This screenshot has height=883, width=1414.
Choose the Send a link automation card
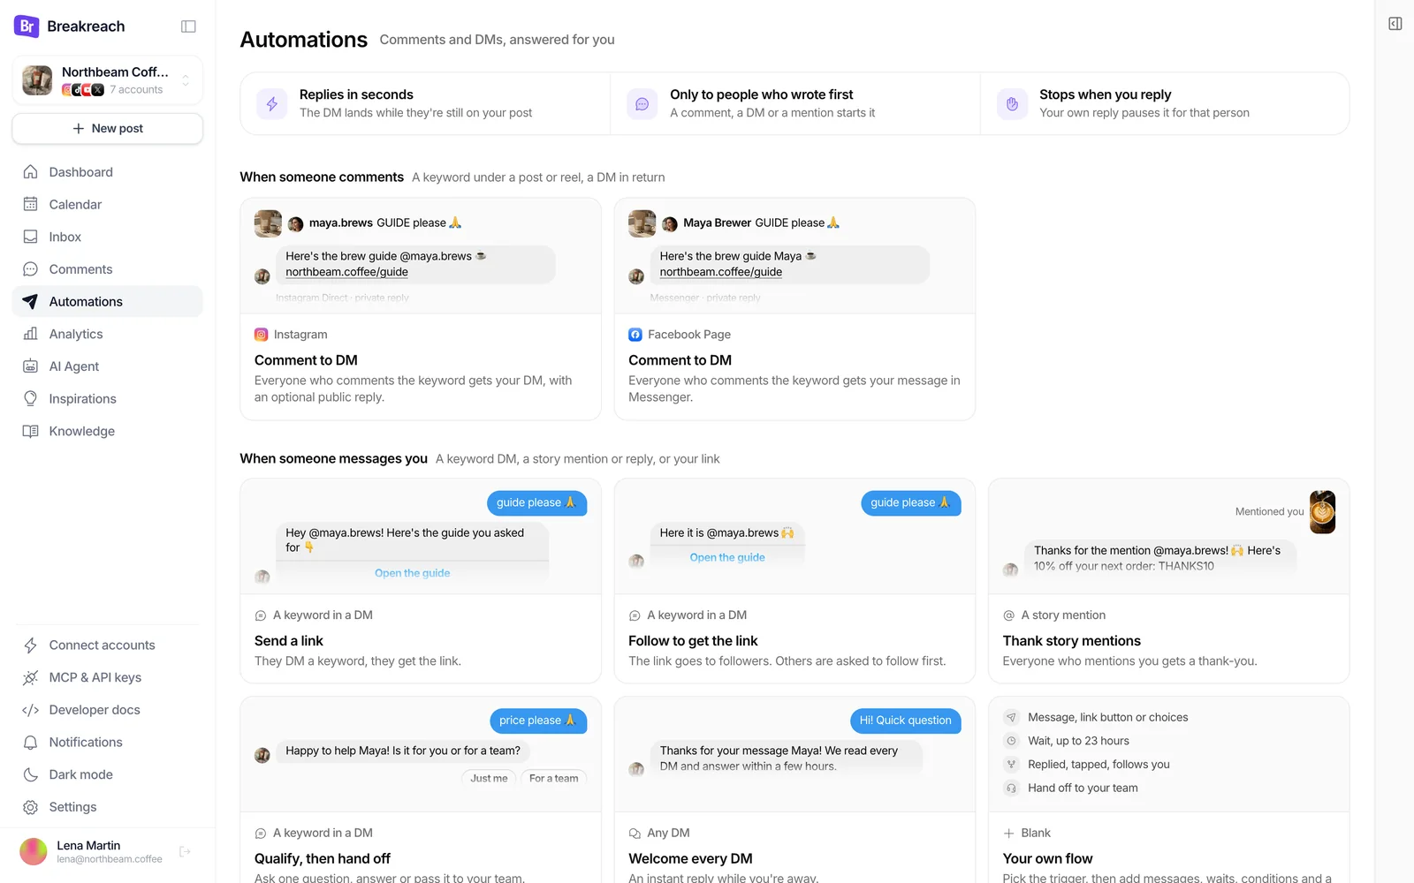pyautogui.click(x=421, y=581)
